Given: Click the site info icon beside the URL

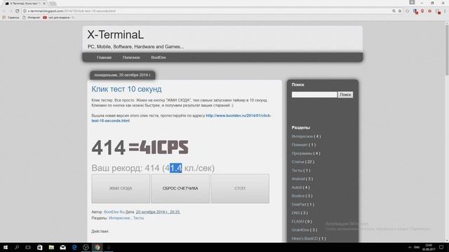Looking at the screenshot, I should (x=25, y=11).
